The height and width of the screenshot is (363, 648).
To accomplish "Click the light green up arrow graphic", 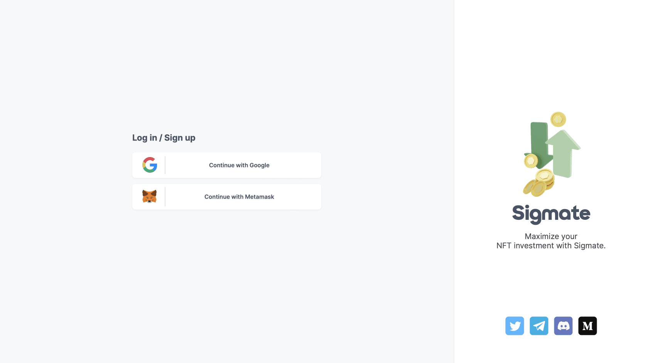I will 563,154.
